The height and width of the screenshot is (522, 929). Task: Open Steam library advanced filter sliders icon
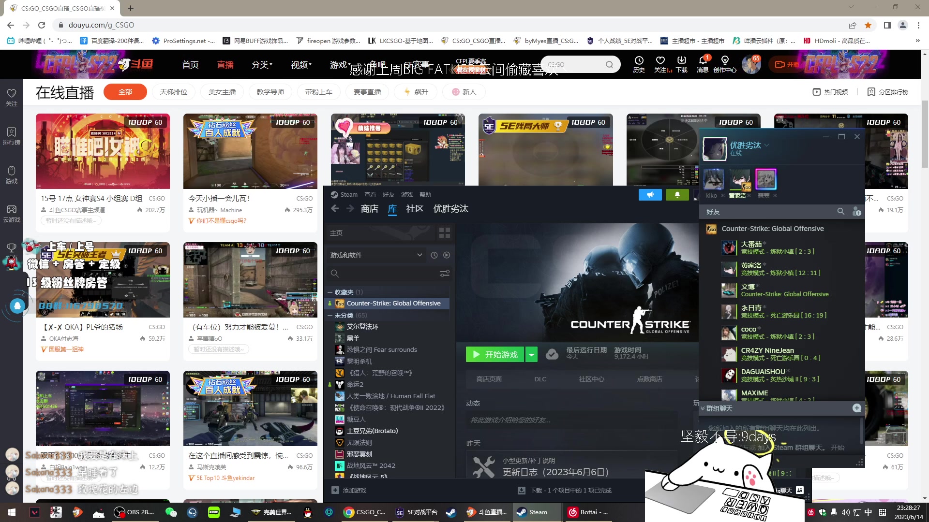tap(445, 274)
